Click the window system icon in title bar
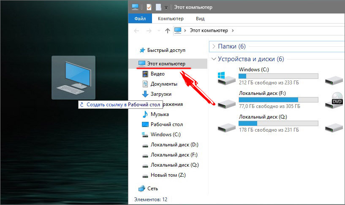 135,7
